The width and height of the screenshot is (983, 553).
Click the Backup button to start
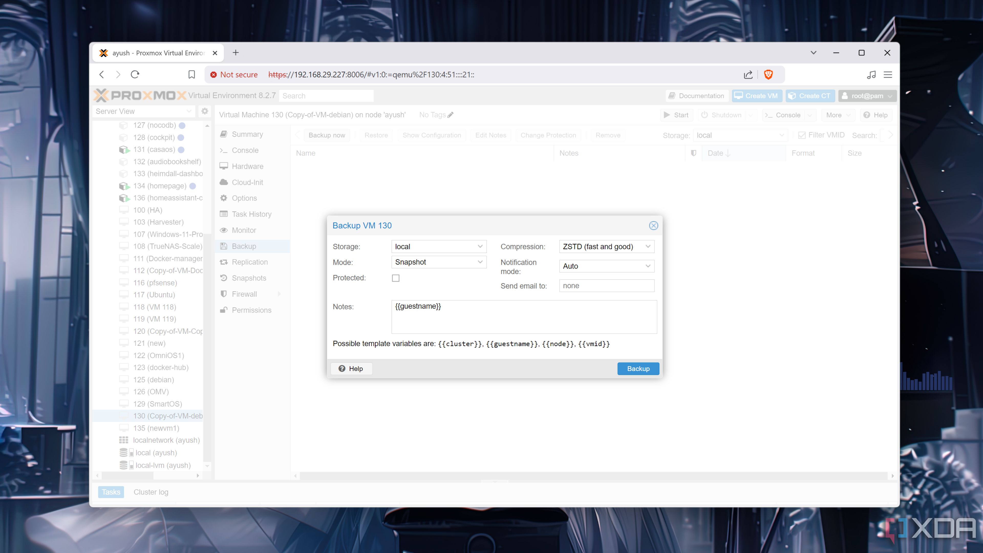(x=638, y=368)
